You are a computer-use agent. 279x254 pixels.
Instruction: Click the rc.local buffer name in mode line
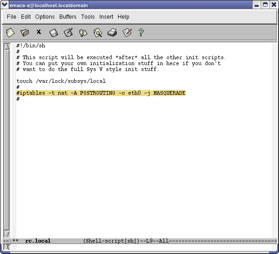coord(38,241)
